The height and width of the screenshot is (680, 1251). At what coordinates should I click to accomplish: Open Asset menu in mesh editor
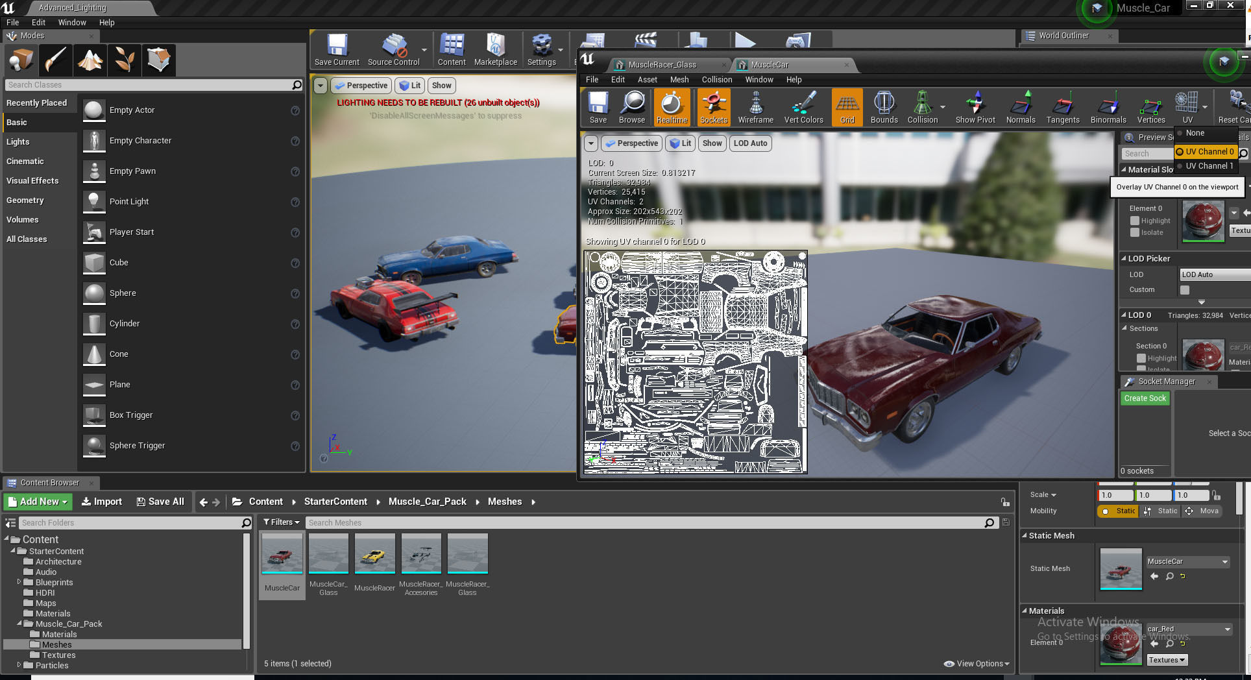coord(647,80)
